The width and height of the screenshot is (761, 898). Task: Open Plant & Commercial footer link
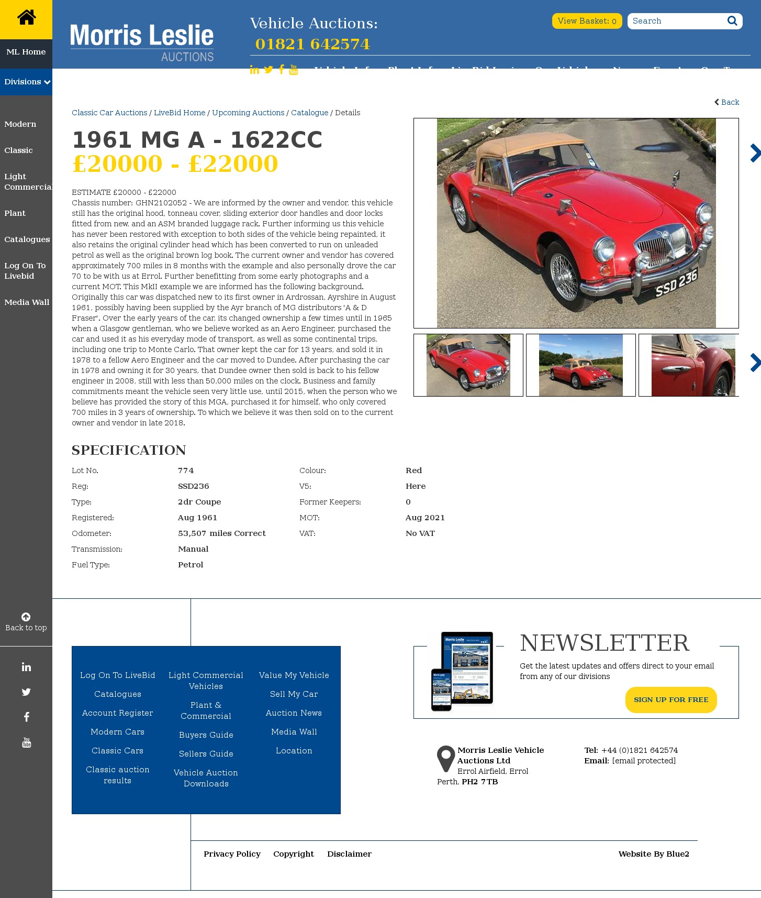pos(206,710)
